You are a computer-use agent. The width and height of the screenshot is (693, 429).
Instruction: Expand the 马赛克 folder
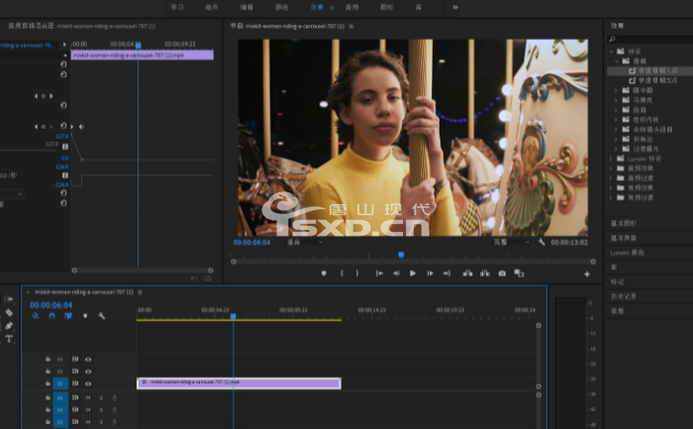[616, 100]
